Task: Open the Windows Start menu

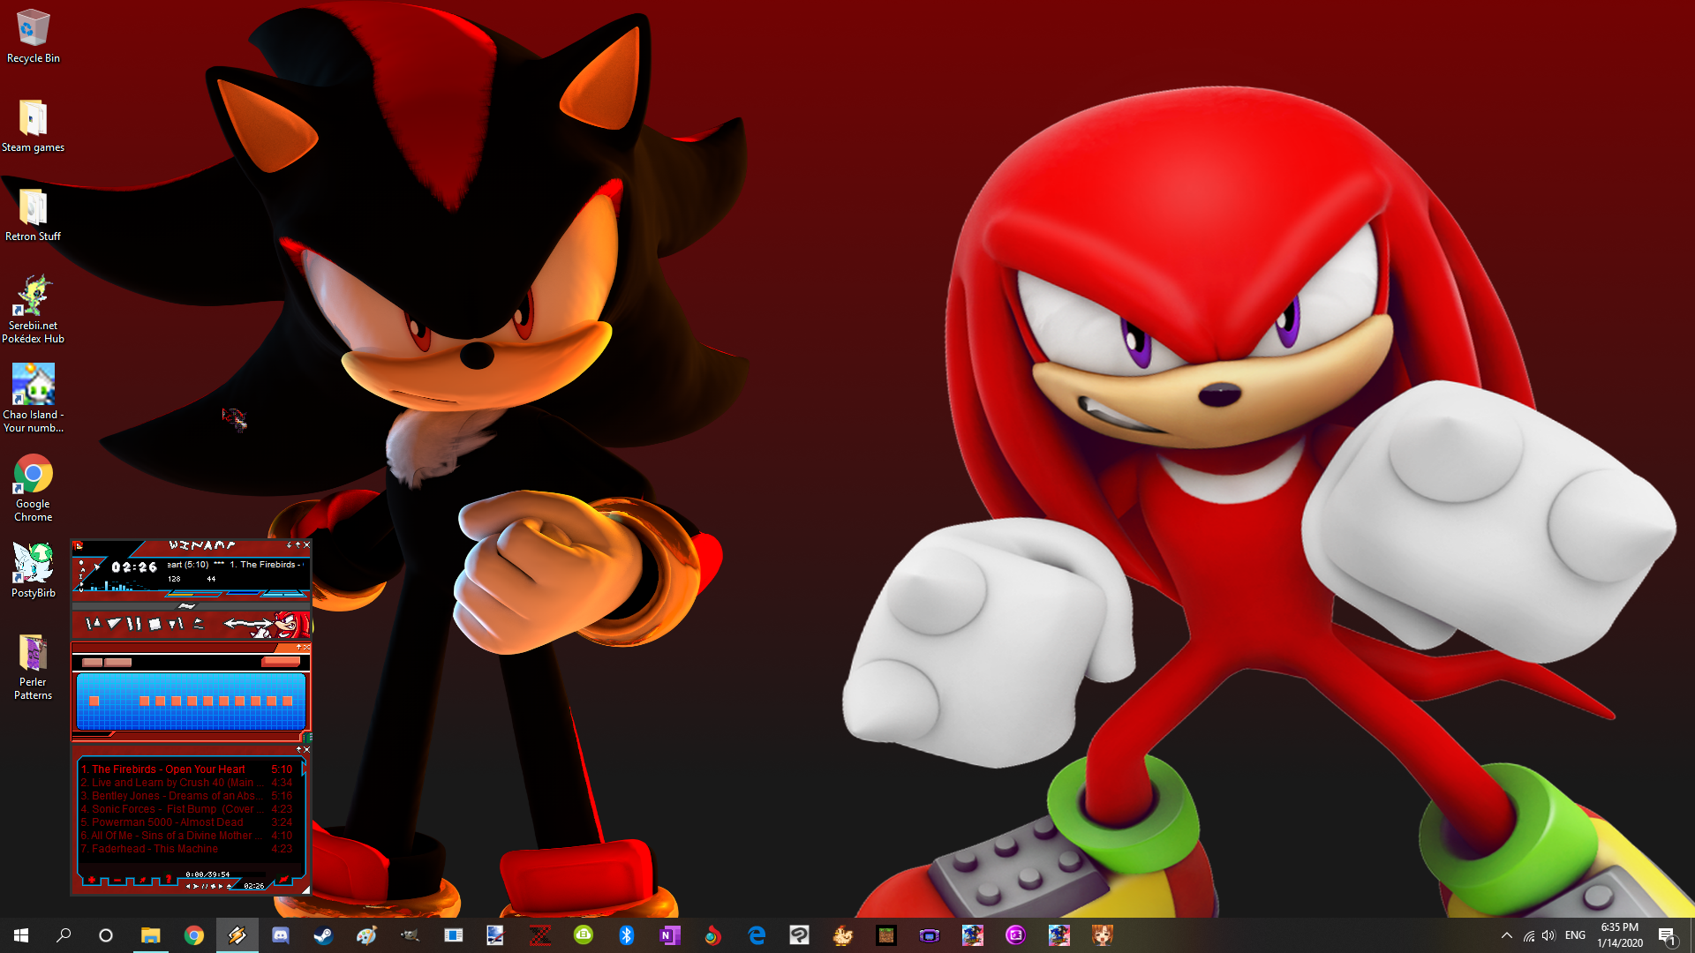Action: pyautogui.click(x=21, y=935)
